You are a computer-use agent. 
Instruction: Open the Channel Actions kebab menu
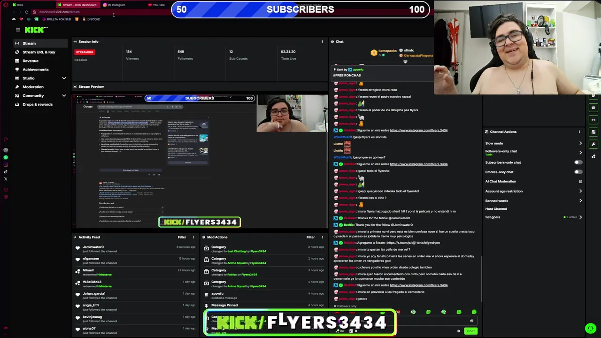pos(579,132)
